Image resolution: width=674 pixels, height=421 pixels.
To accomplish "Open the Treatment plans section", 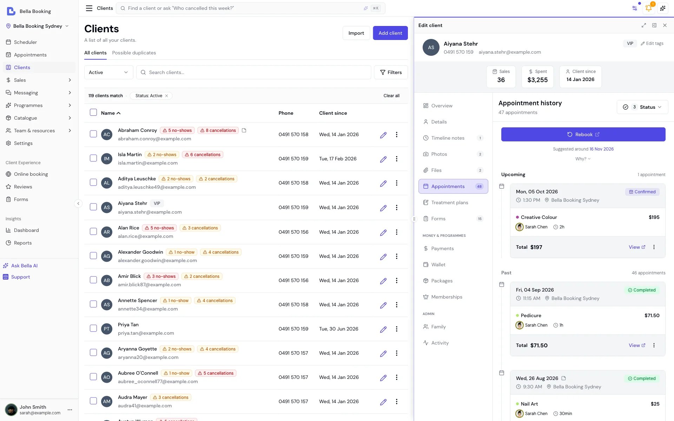I will coord(453,202).
